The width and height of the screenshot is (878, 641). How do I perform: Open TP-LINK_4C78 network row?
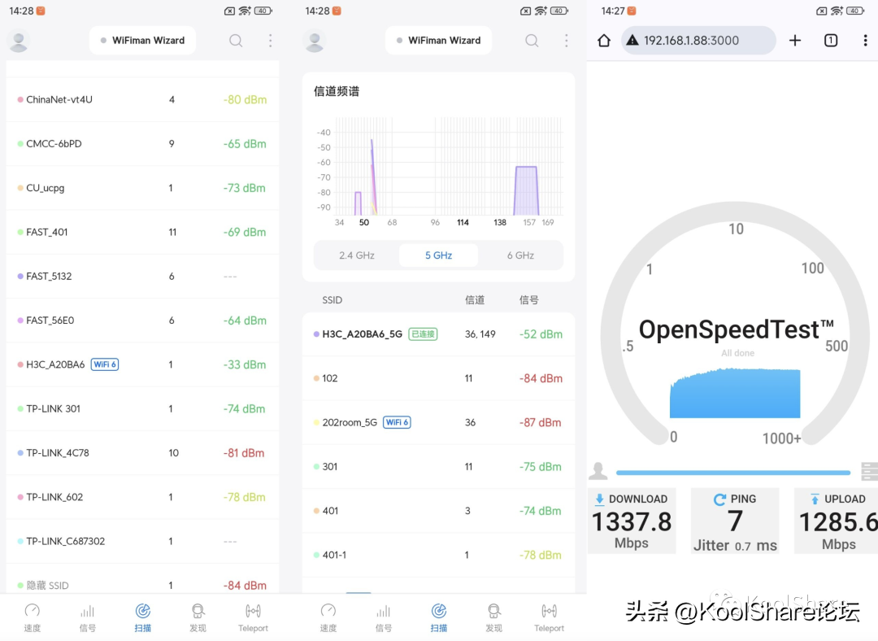[143, 453]
